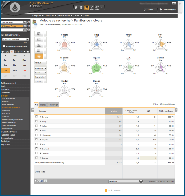
Task: Open the Outils dropdown arrow
Action: (156, 10)
